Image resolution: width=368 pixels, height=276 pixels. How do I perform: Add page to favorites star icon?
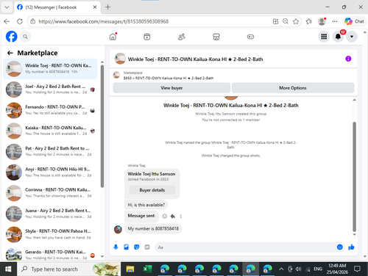point(296,21)
